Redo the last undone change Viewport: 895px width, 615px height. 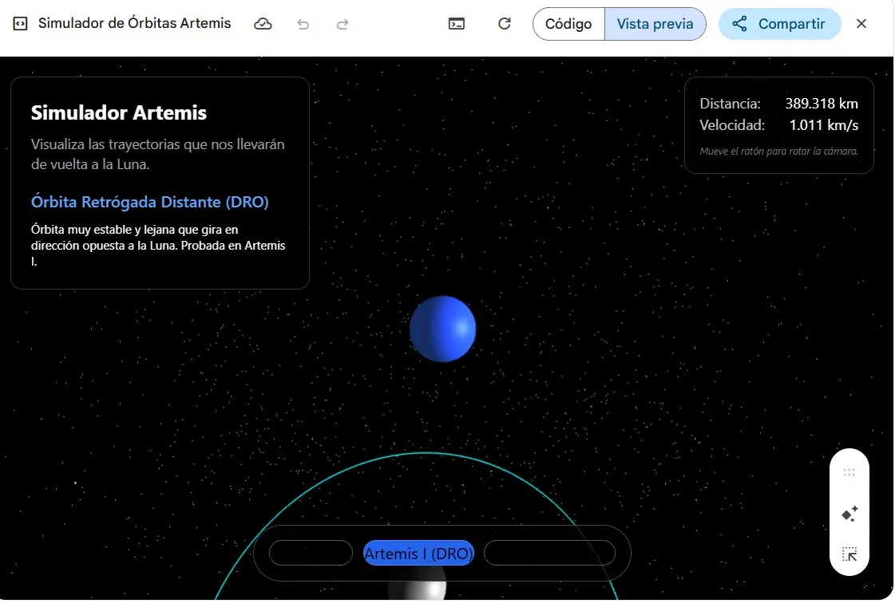coord(343,24)
